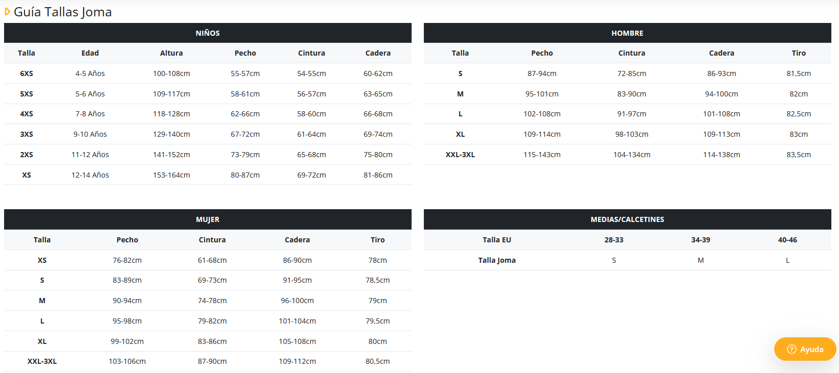This screenshot has height=373, width=839.
Task: Click the '69-73cm' waist cell
Action: (212, 280)
